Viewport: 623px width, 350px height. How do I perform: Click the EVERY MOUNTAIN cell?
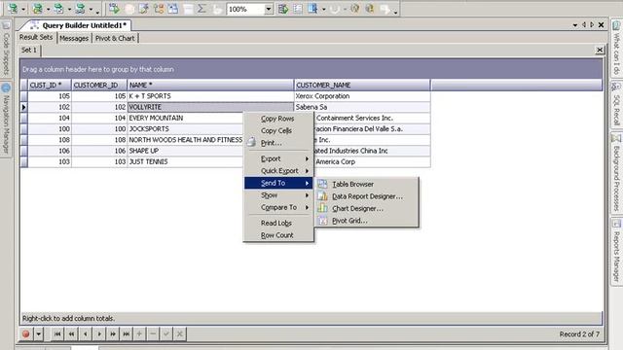(185, 118)
